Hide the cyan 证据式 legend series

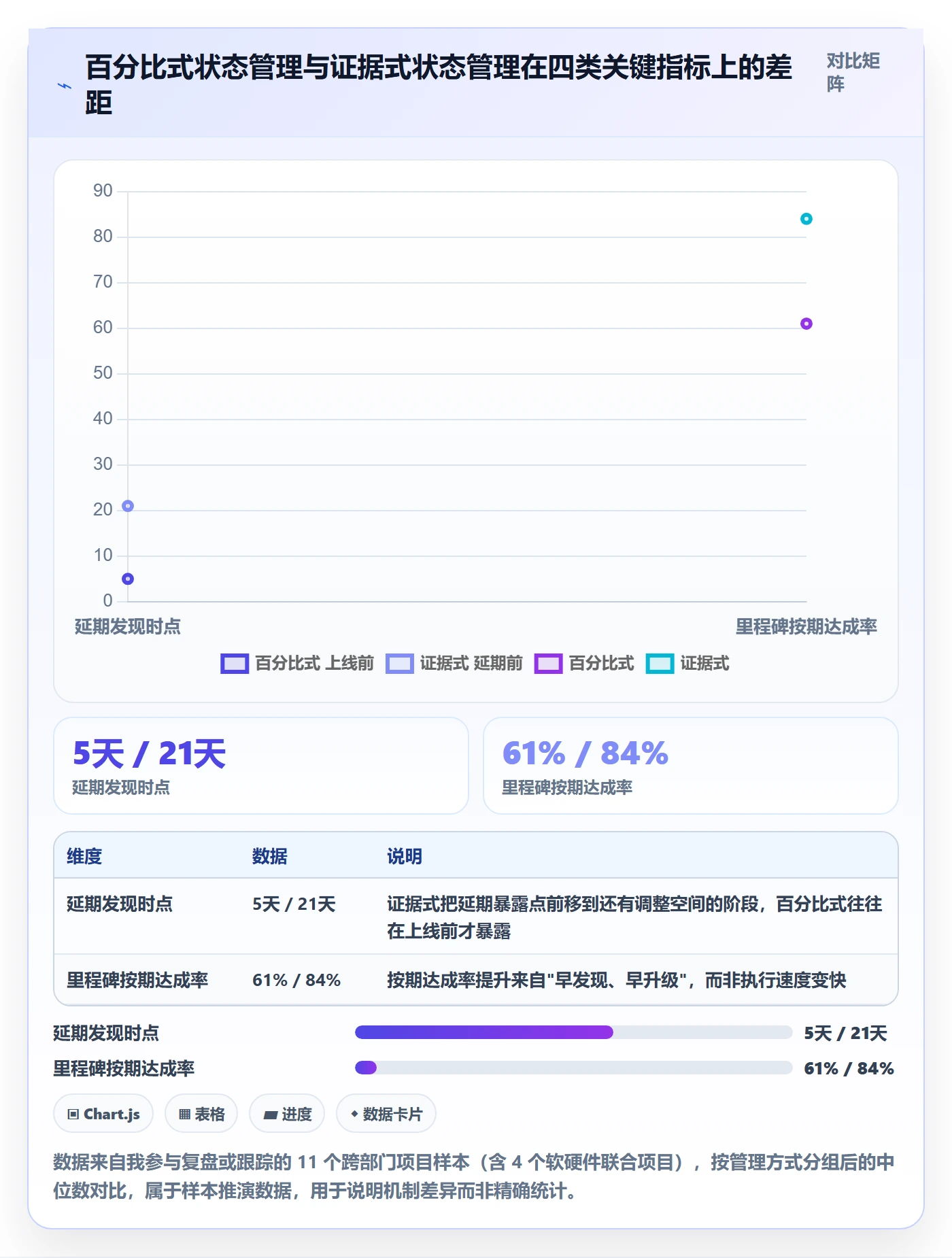click(687, 663)
